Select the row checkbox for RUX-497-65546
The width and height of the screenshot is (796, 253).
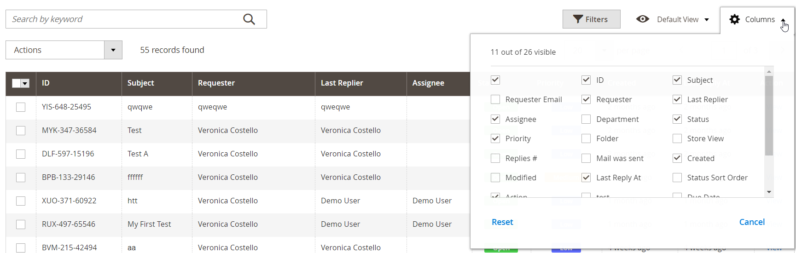point(21,224)
